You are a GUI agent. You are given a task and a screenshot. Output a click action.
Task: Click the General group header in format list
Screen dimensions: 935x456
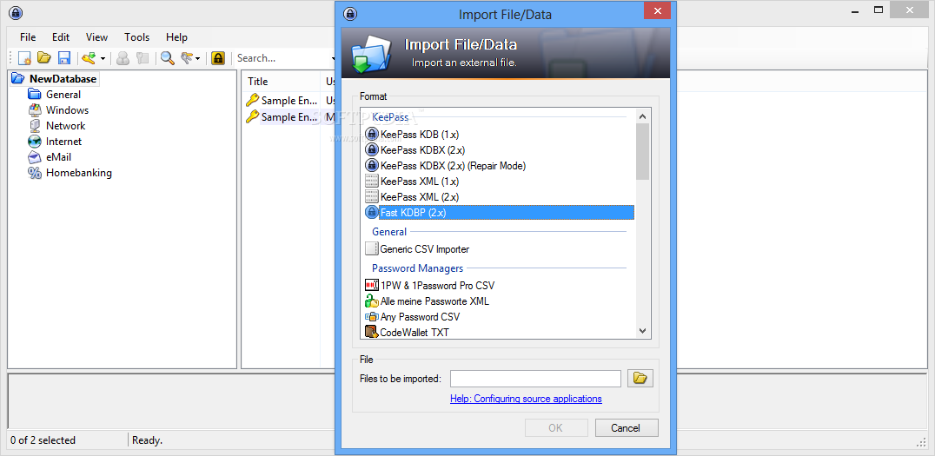click(389, 232)
